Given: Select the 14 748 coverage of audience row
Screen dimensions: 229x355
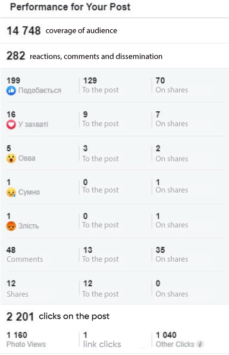Looking at the screenshot, I should [114, 30].
